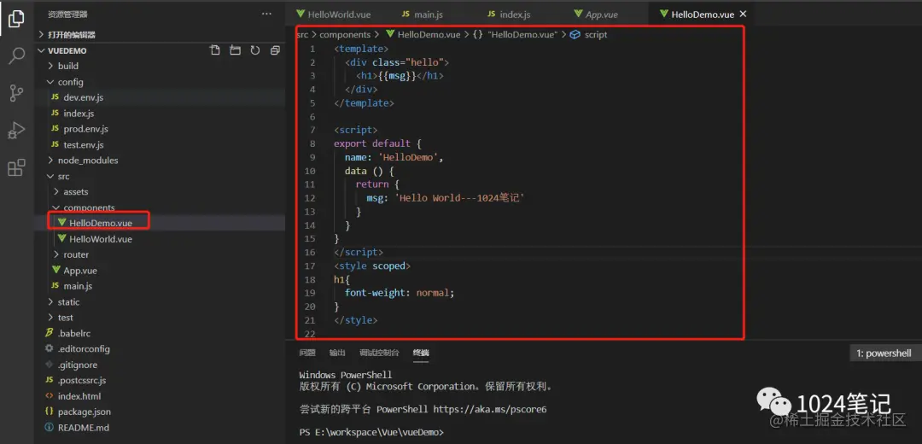Create a new folder in VUEDEMO
The height and width of the screenshot is (444, 922).
[236, 50]
